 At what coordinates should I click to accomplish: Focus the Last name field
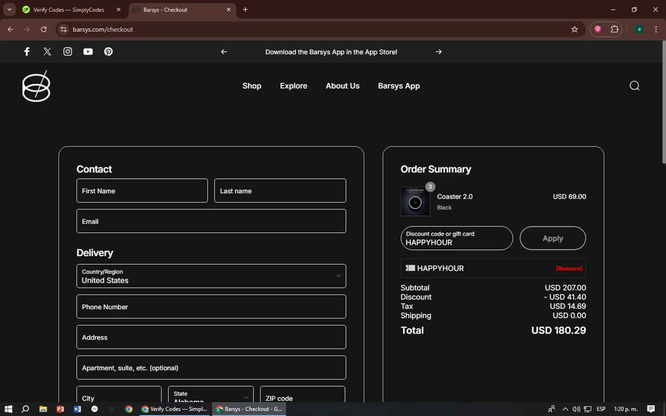pyautogui.click(x=280, y=191)
